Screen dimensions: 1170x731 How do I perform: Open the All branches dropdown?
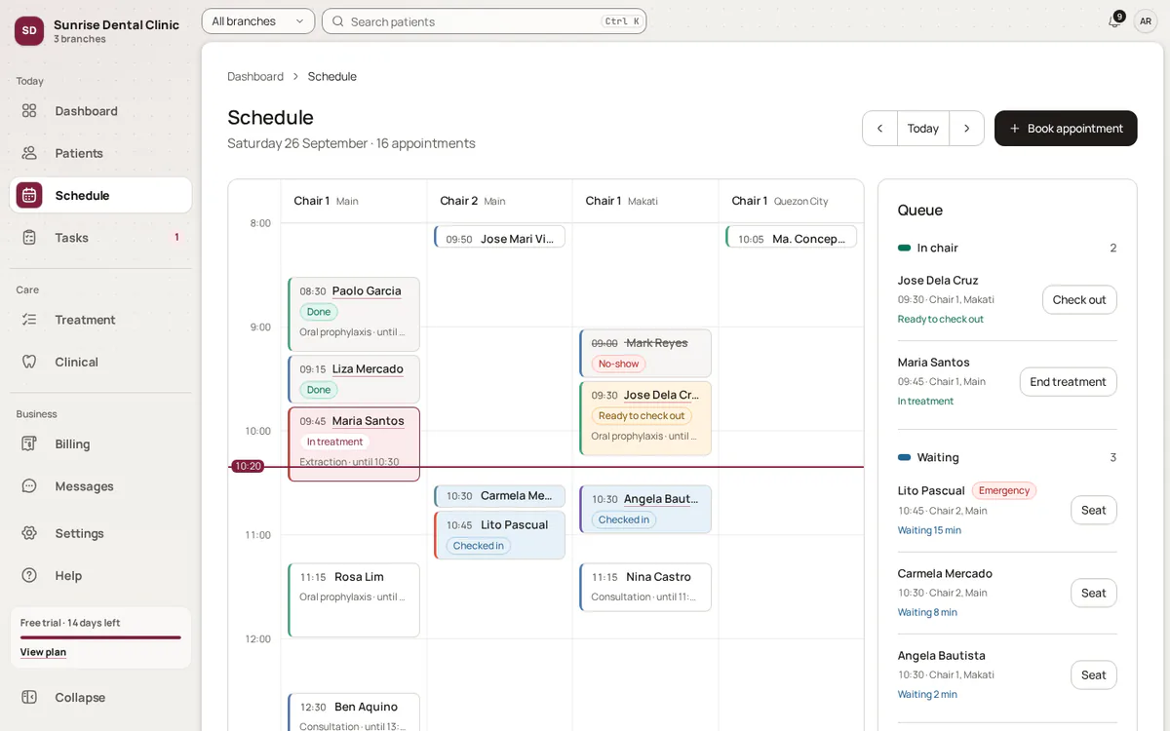pos(258,21)
